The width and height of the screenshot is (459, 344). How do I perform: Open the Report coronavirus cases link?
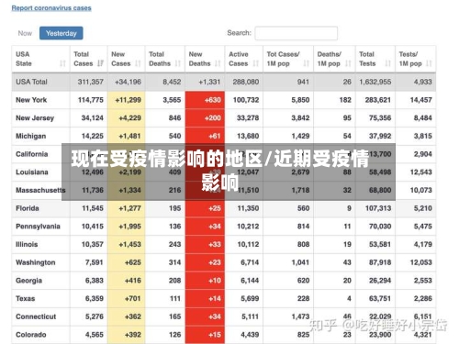pos(51,8)
